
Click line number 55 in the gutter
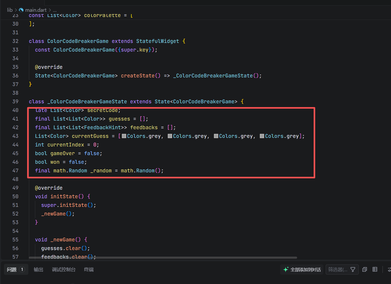pyautogui.click(x=15, y=240)
